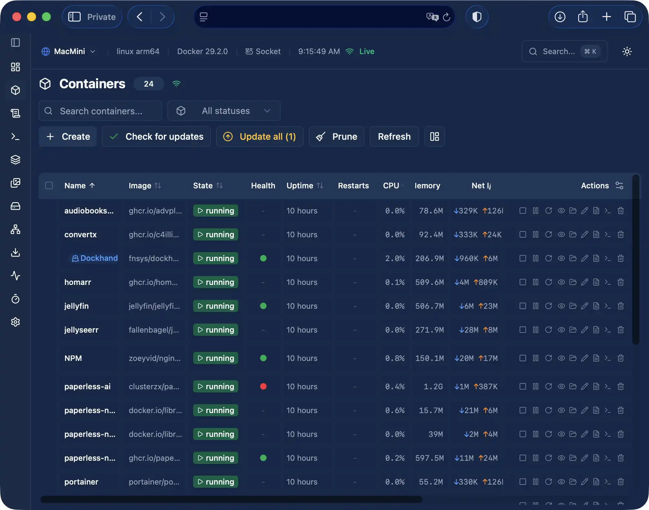Click the trash icon for audiobooks container

(621, 211)
